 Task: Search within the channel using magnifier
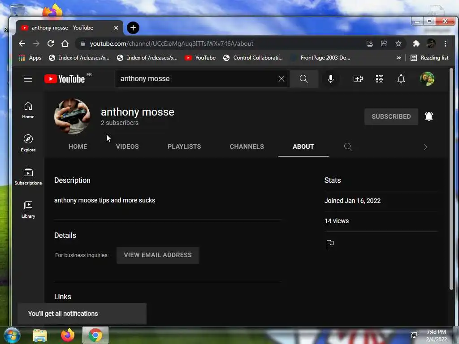click(348, 146)
